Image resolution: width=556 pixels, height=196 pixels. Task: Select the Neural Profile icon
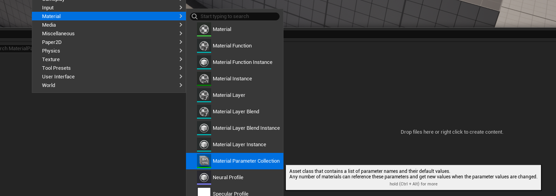204,178
